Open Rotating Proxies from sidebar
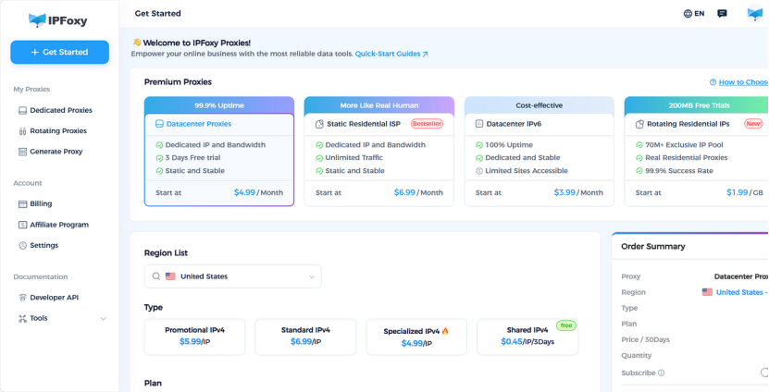 [x=57, y=131]
